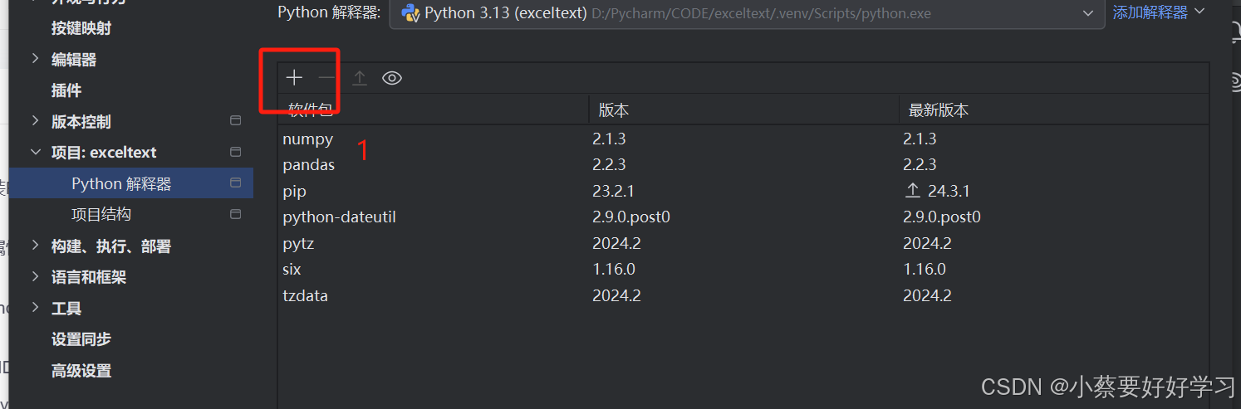Click the upgrade arrow icon in toolbar

click(360, 78)
